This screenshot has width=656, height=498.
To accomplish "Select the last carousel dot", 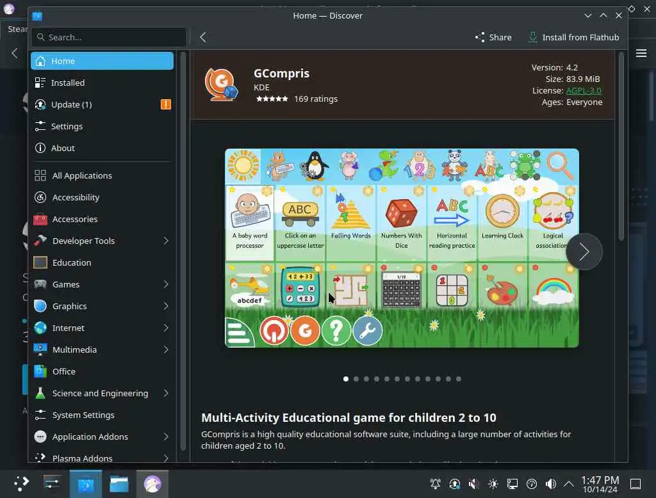I will click(459, 379).
